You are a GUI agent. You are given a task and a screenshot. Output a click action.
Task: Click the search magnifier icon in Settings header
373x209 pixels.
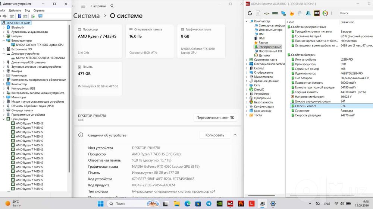pos(112,6)
